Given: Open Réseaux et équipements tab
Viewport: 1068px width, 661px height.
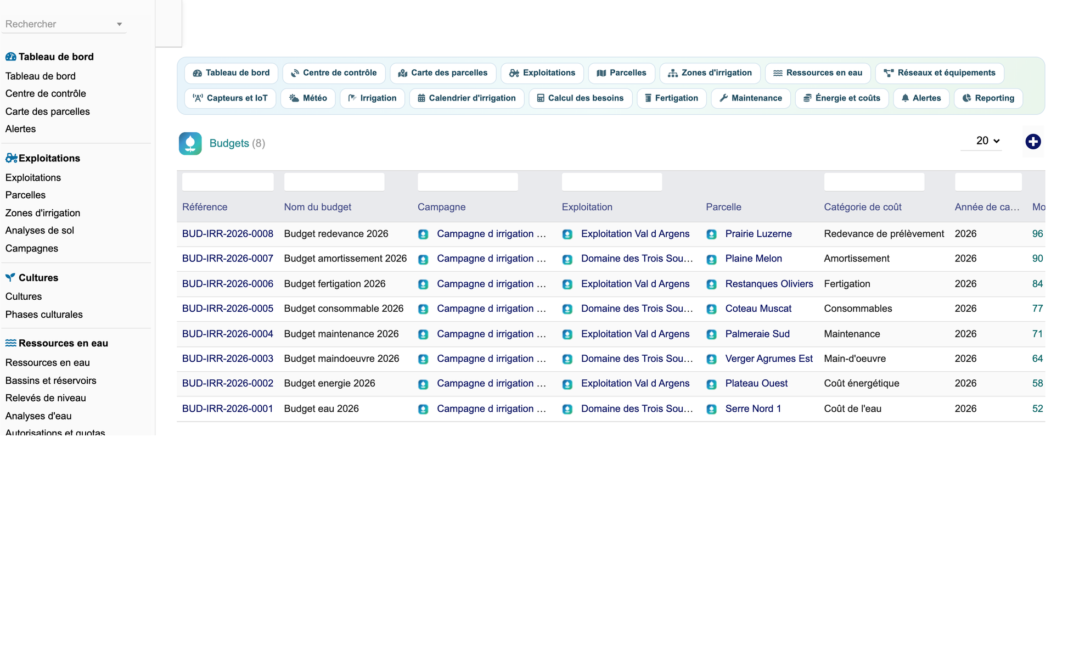Looking at the screenshot, I should (x=940, y=73).
